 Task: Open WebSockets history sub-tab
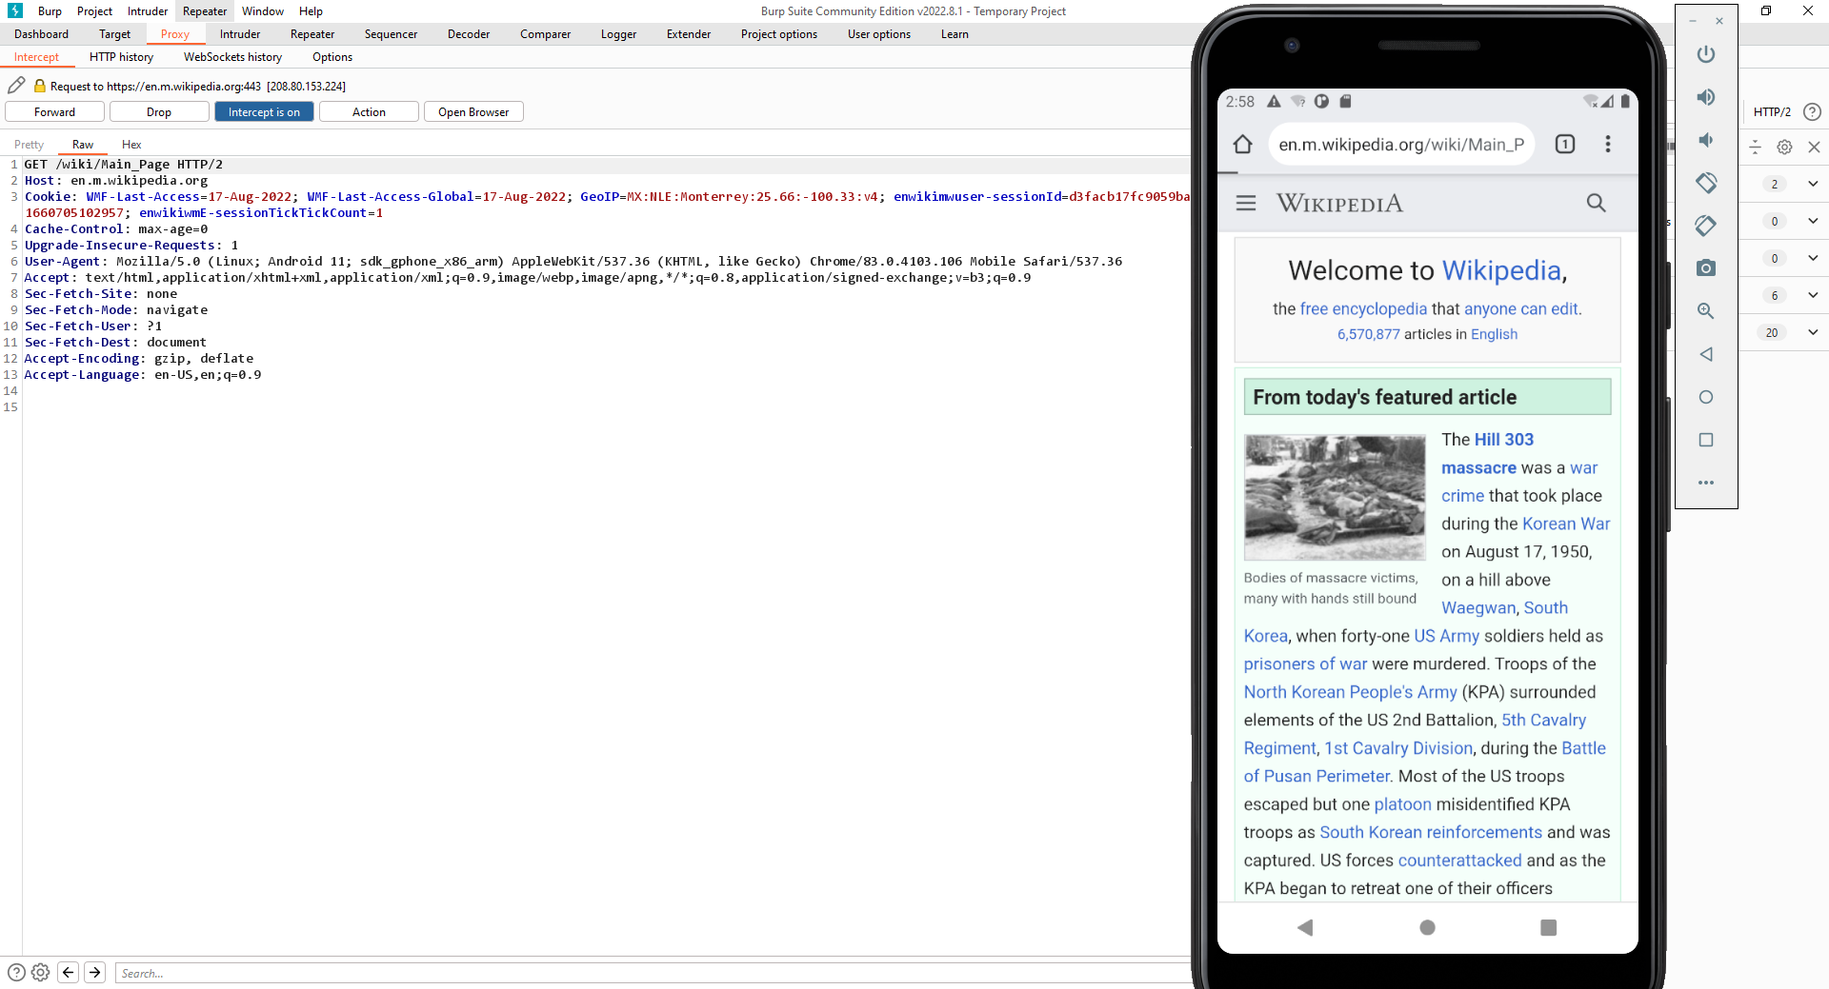(232, 57)
